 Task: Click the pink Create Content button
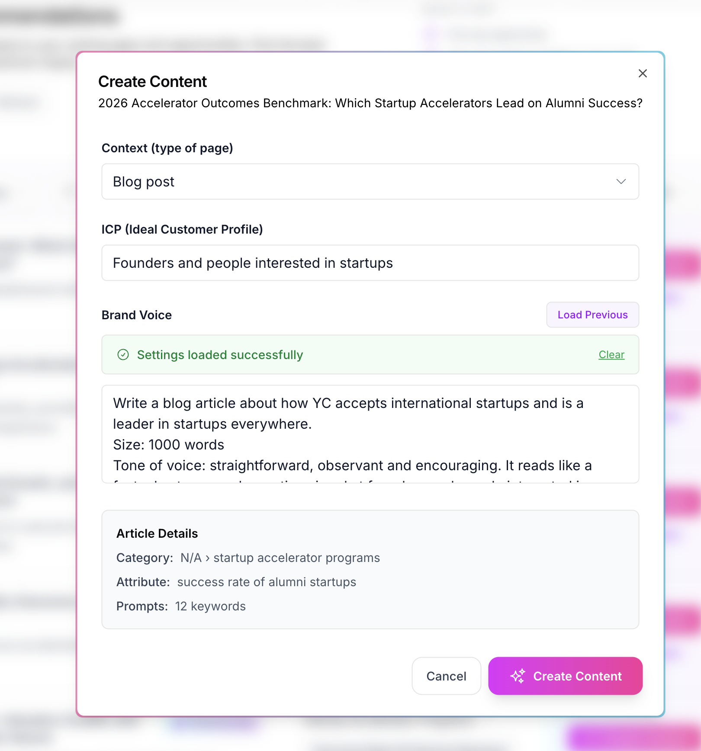(565, 676)
